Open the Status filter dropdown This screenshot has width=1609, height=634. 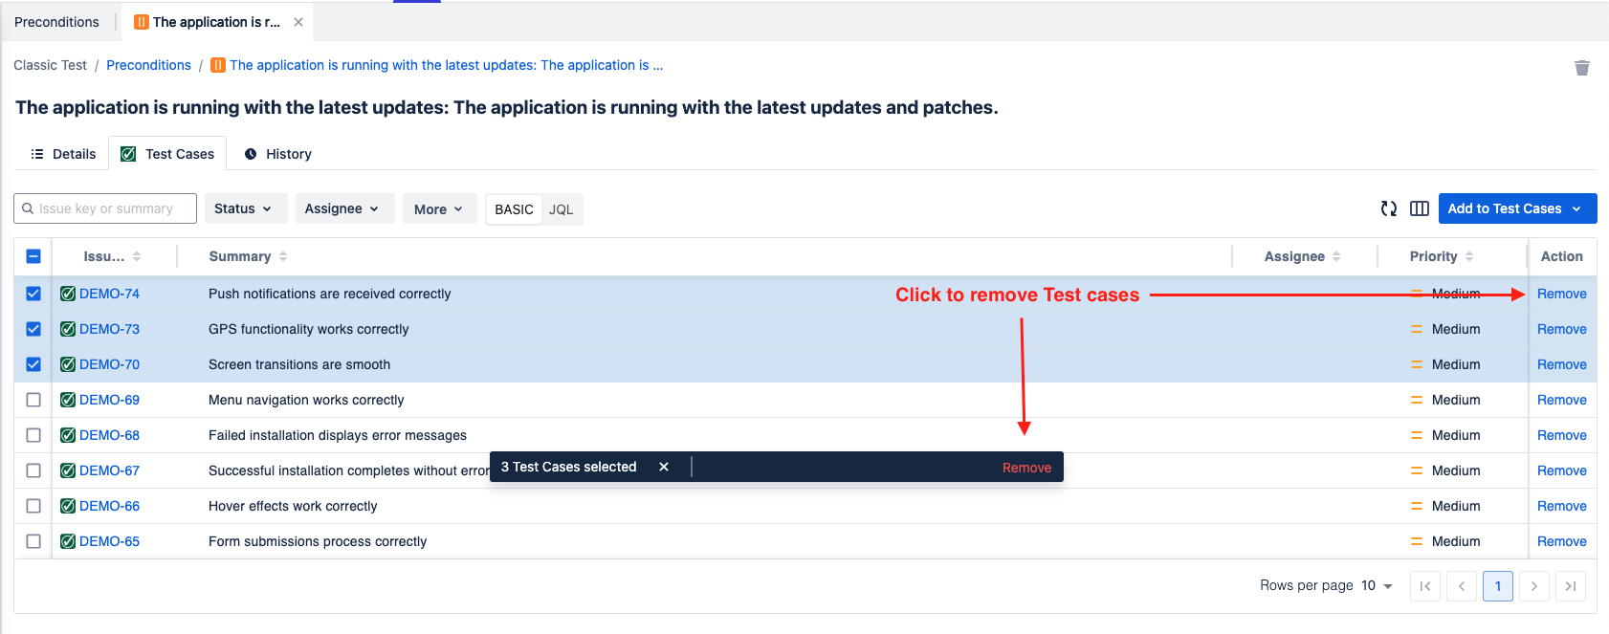[243, 208]
